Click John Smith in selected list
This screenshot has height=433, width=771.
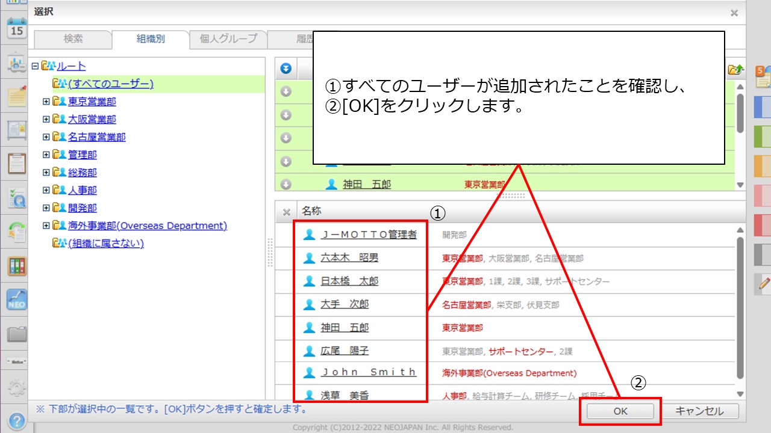tap(369, 373)
